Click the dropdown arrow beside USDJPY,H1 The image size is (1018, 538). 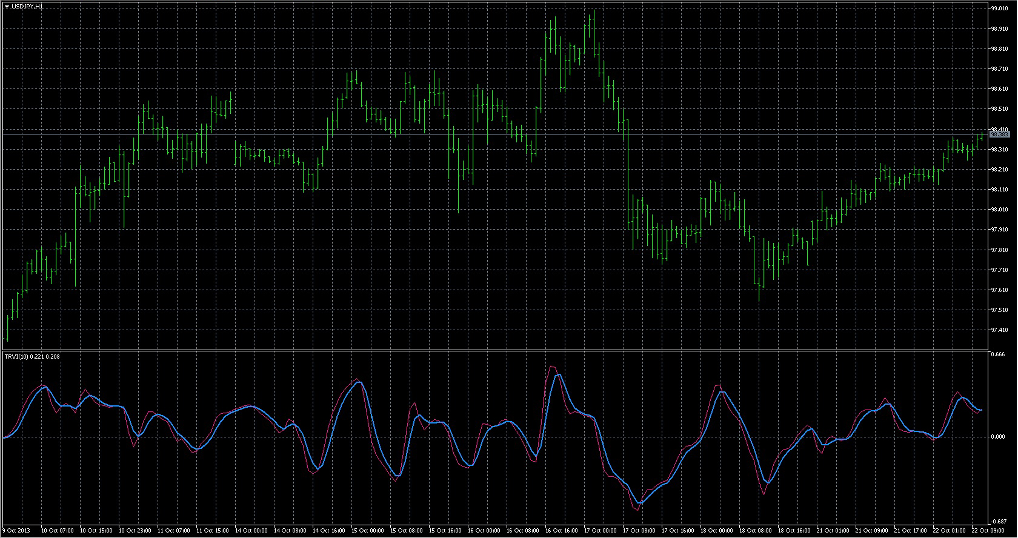coord(7,6)
